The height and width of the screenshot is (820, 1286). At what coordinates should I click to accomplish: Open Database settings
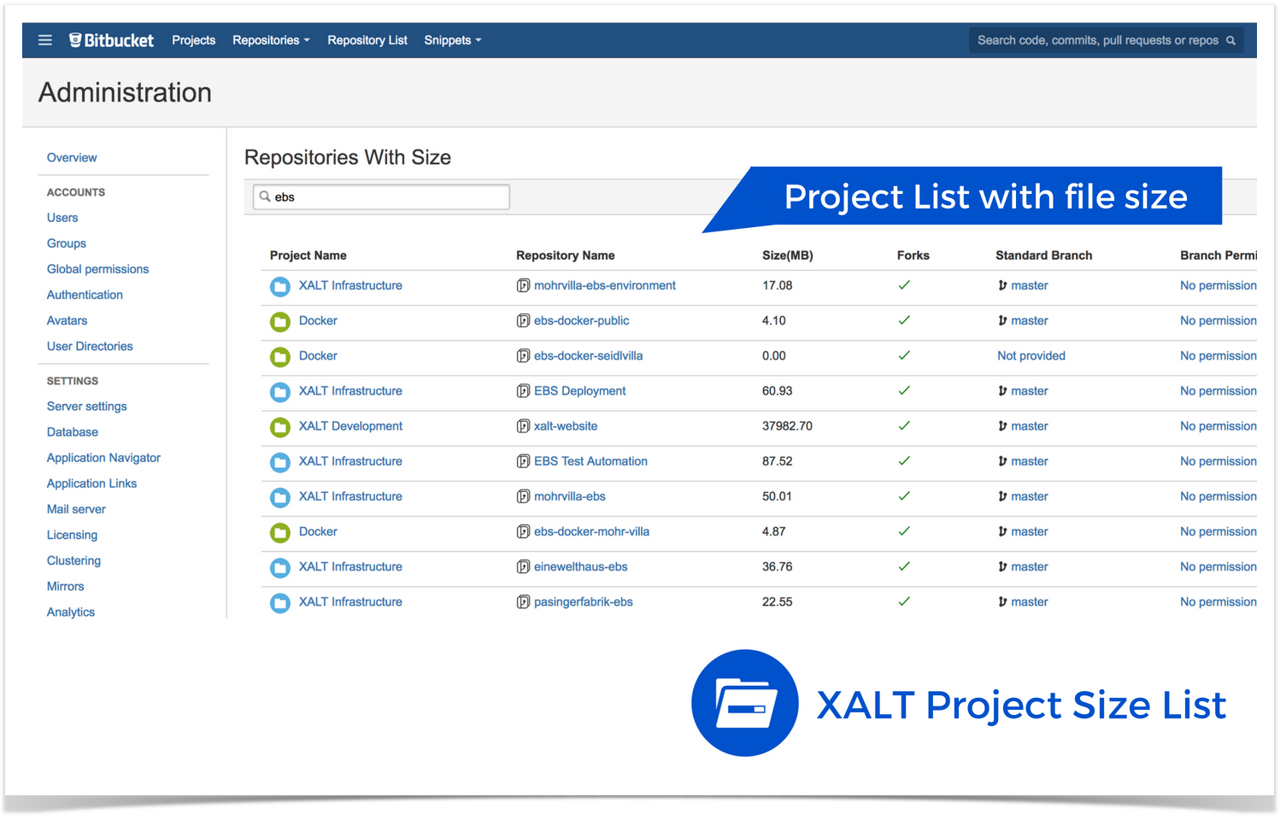coord(73,432)
